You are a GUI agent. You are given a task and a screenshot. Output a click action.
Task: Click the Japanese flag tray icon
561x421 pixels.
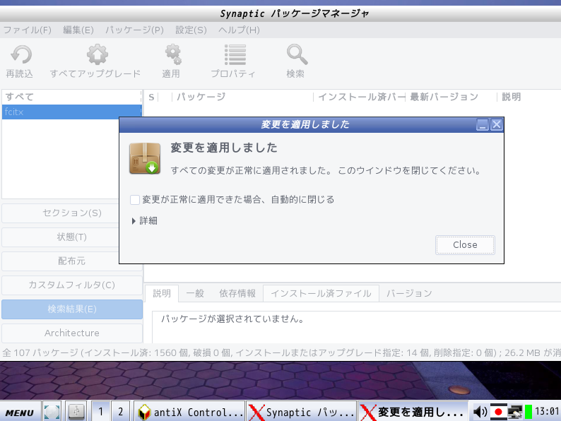click(498, 412)
